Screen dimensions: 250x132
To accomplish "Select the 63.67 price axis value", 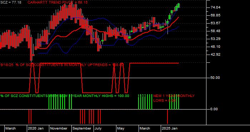I will coord(215,23).
